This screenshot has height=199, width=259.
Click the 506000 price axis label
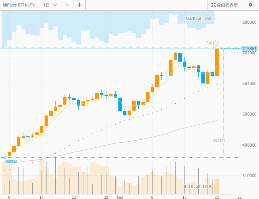pyautogui.click(x=249, y=114)
